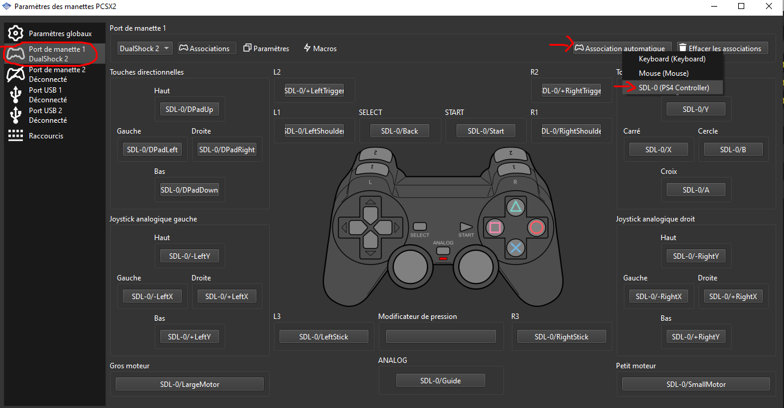Rebind R2 SDL-0/+RightTrigger
The width and height of the screenshot is (784, 408).
coord(571,90)
